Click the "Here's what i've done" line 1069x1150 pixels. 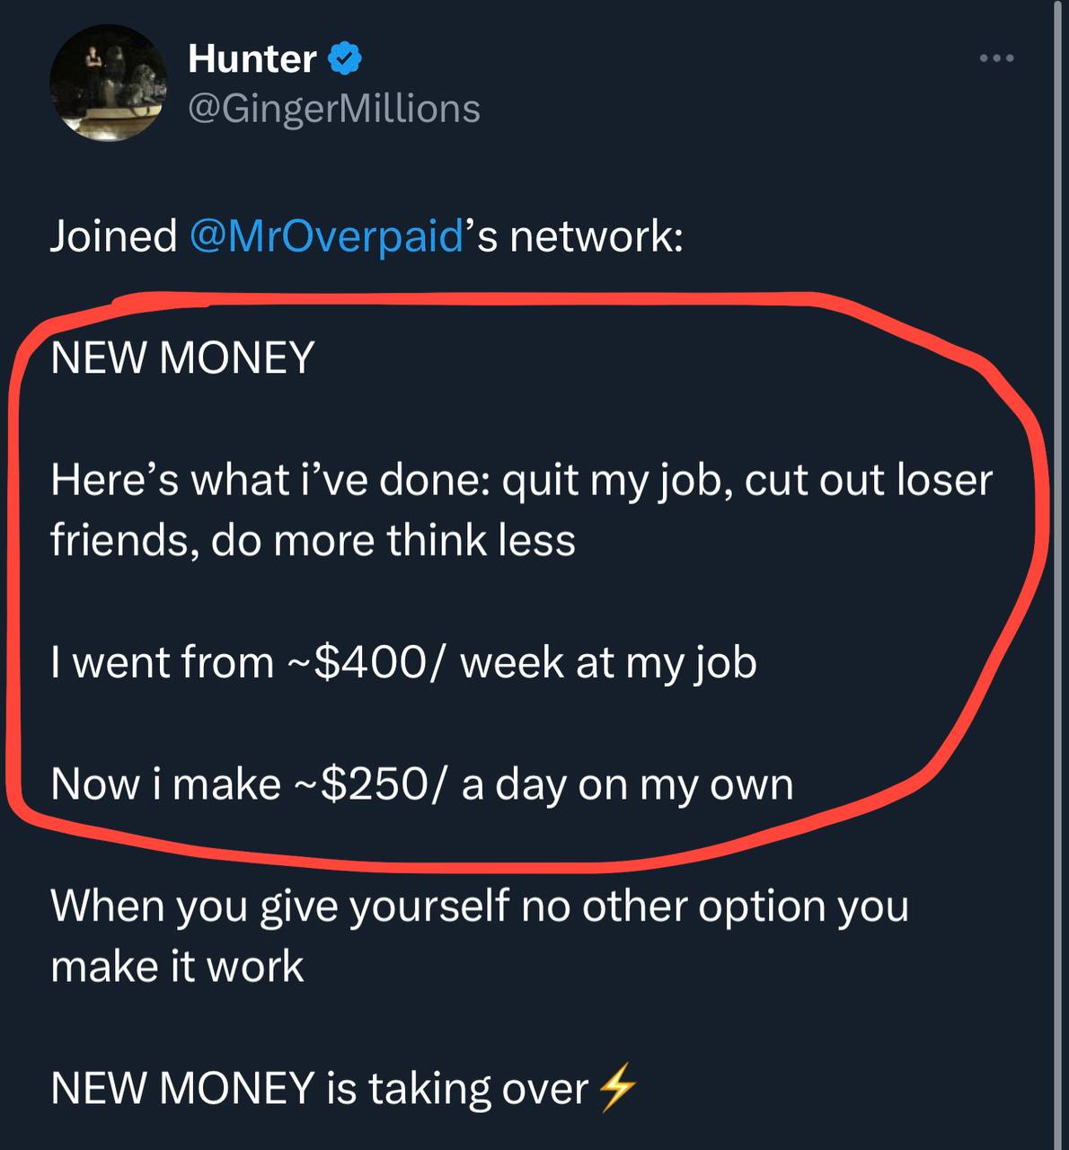point(521,480)
